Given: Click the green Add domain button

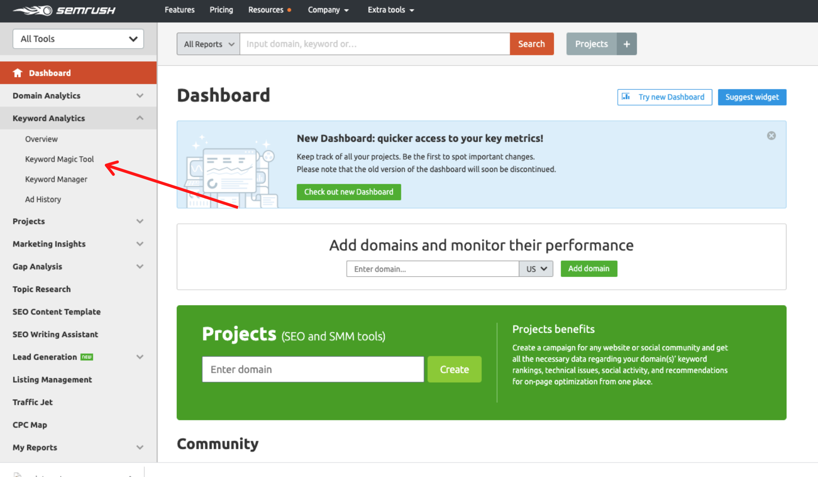Looking at the screenshot, I should click(589, 268).
